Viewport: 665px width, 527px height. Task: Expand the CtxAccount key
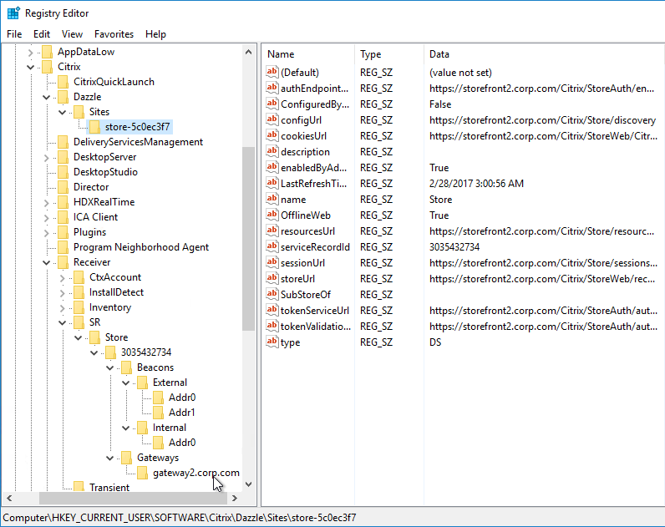pyautogui.click(x=63, y=278)
